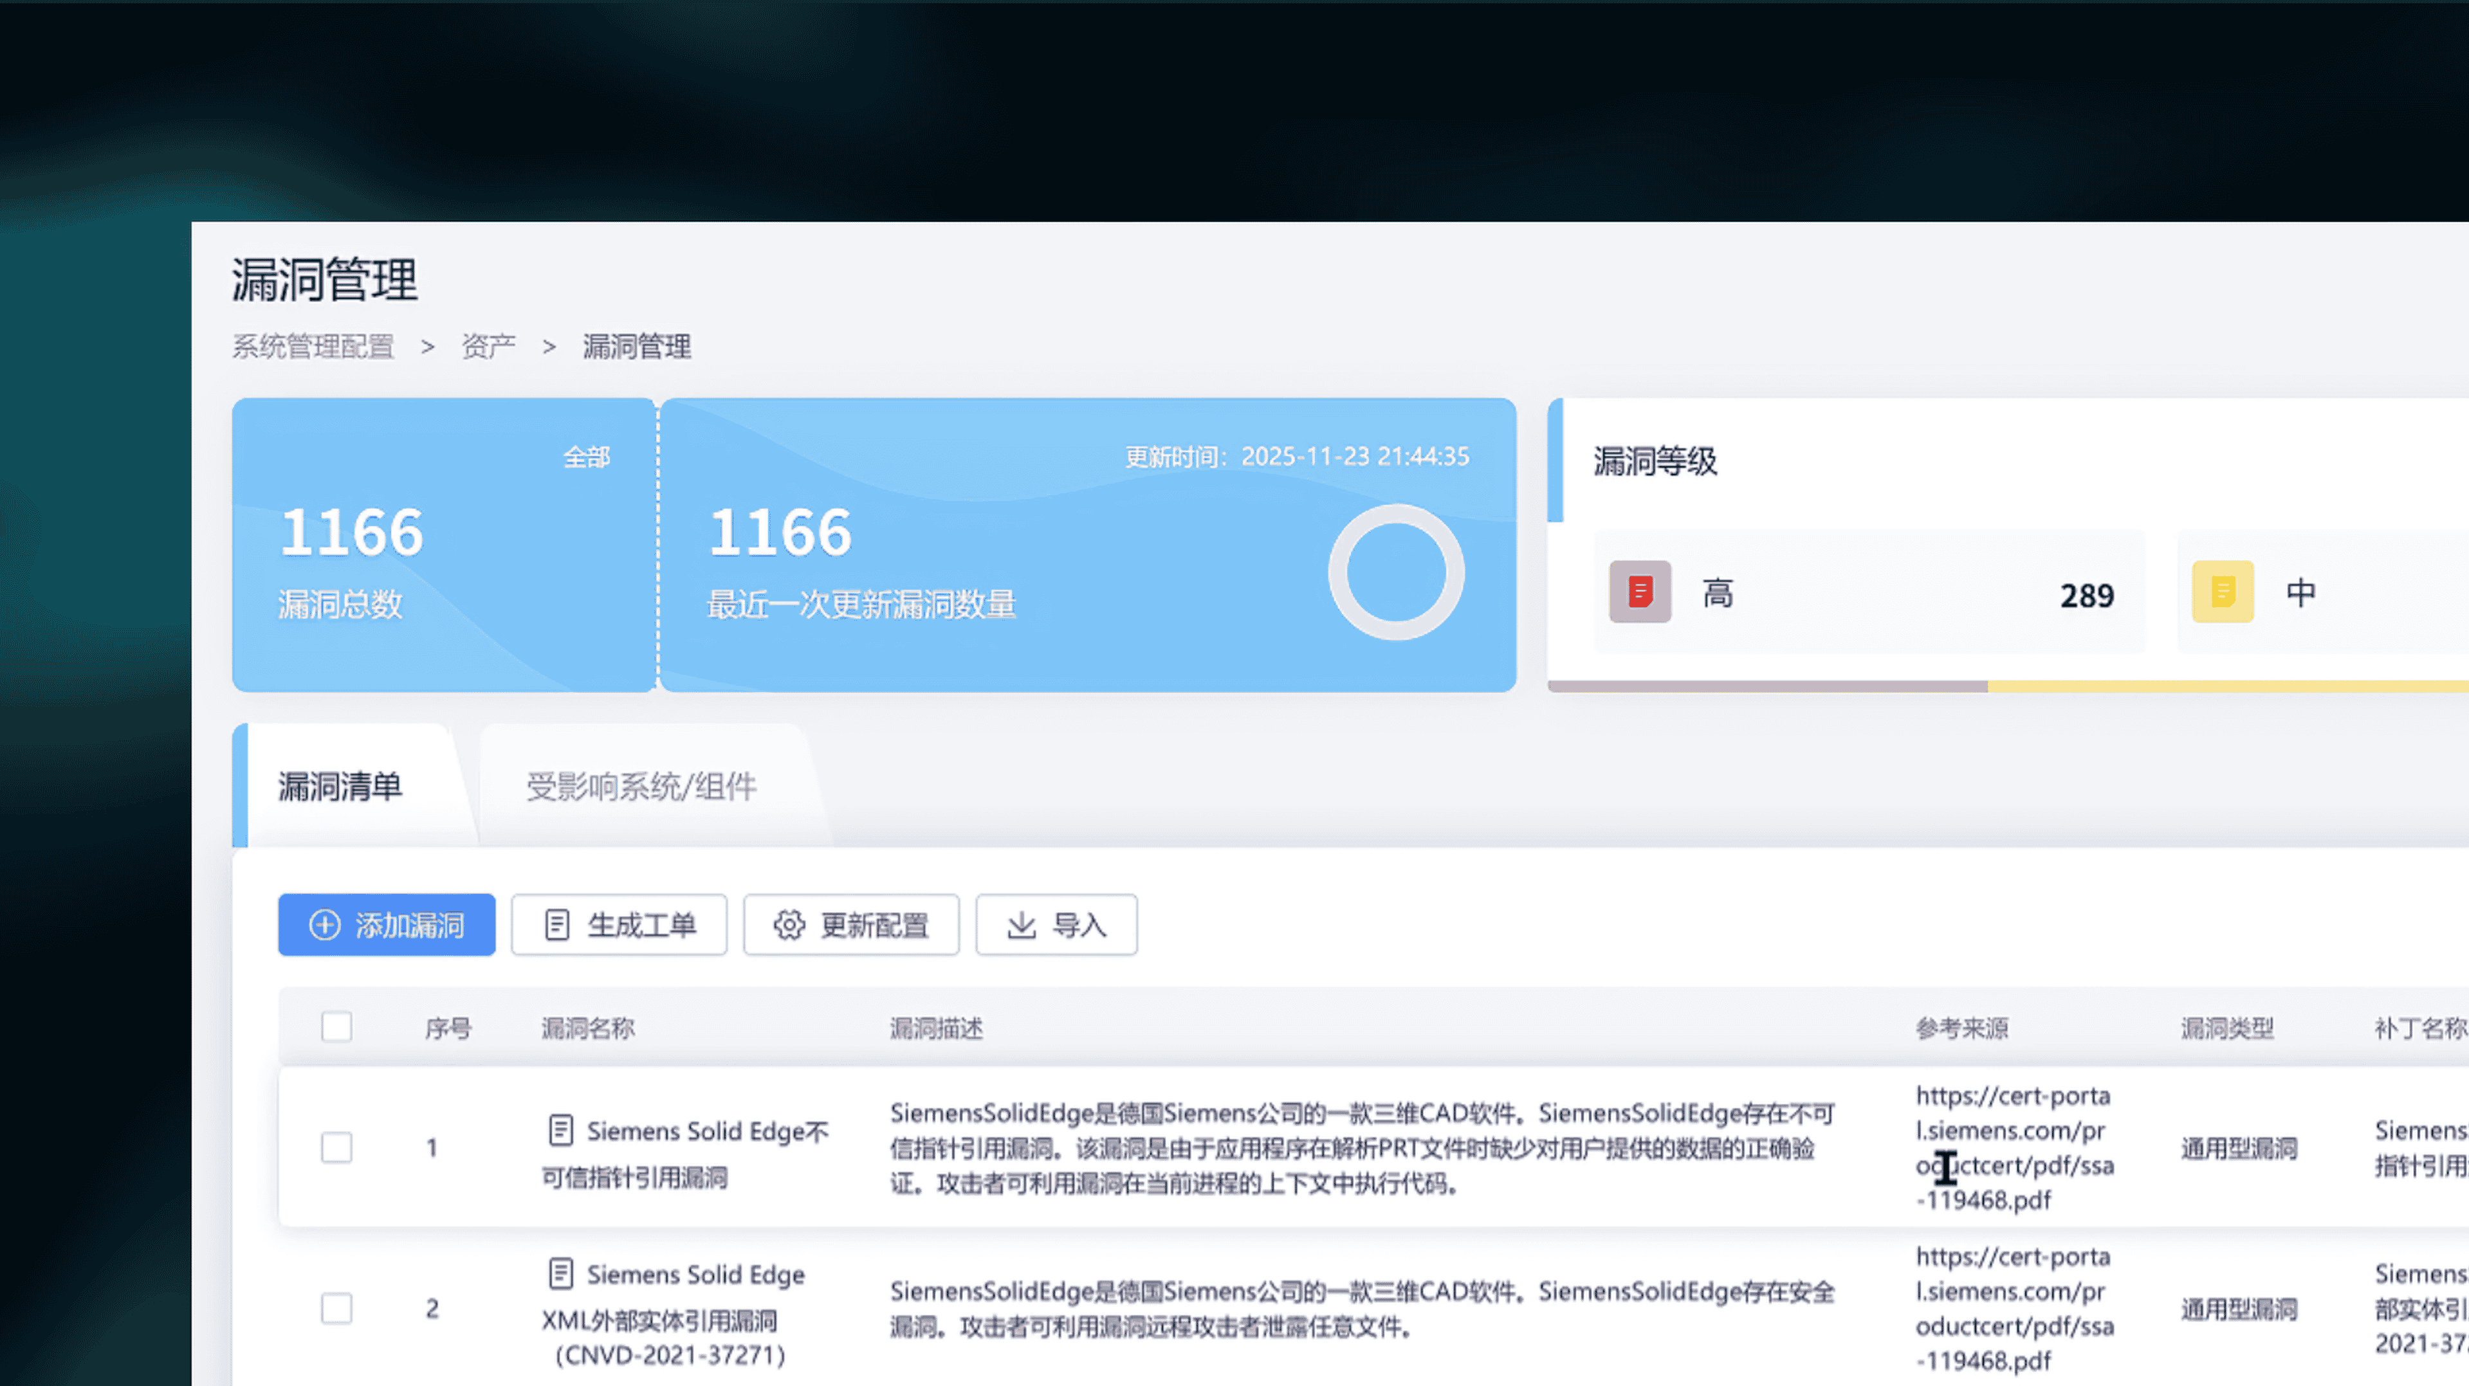Check the checkbox for row 1
The image size is (2469, 1386).
tap(336, 1147)
